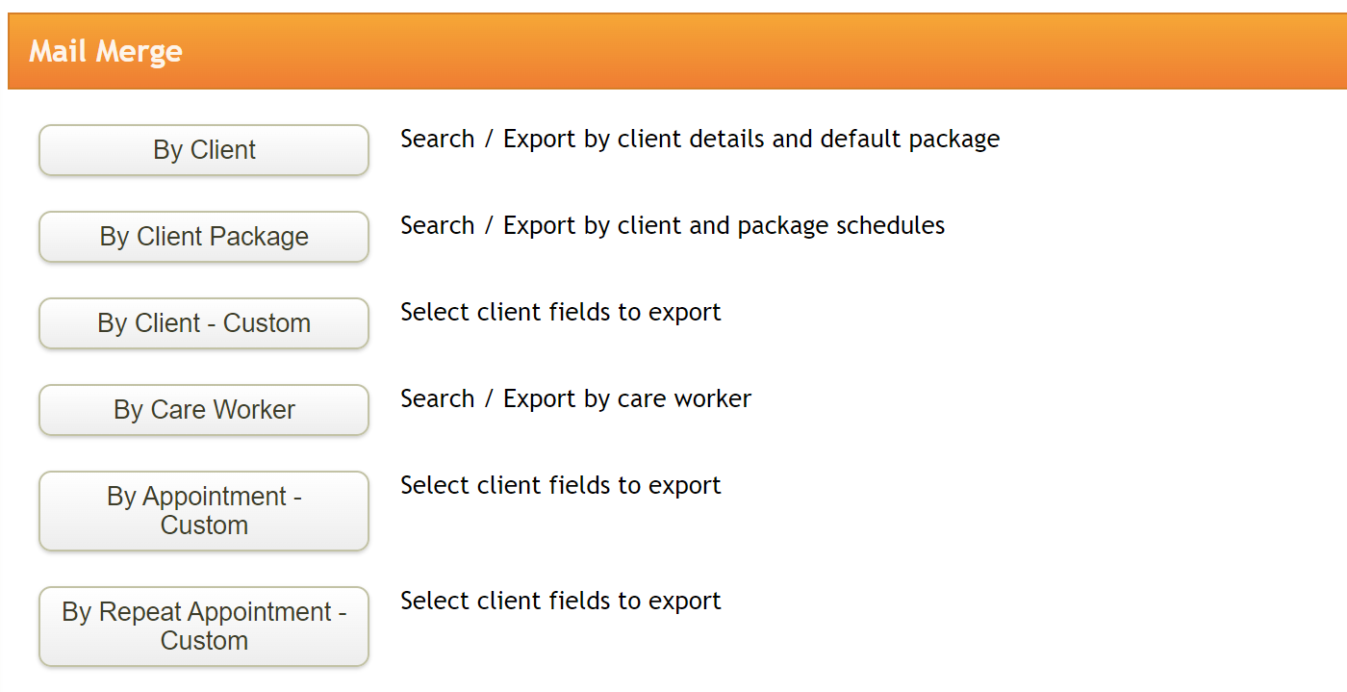Click the care worker export description
The image size is (1347, 692).
point(575,398)
